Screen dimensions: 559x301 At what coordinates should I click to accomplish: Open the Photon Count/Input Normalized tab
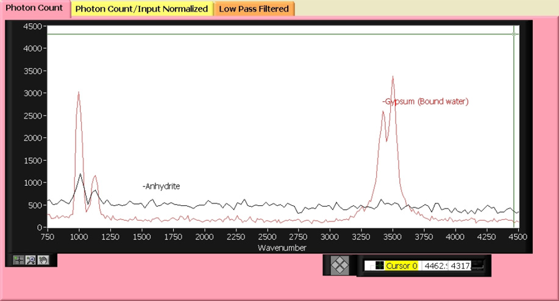pyautogui.click(x=142, y=9)
